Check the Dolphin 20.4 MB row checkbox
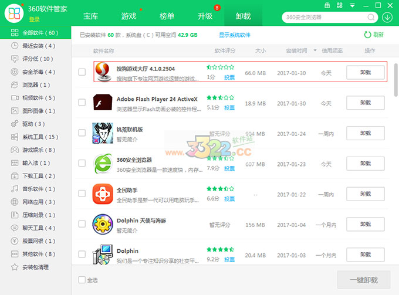Screen dimensions: 399x295 tap(82, 254)
